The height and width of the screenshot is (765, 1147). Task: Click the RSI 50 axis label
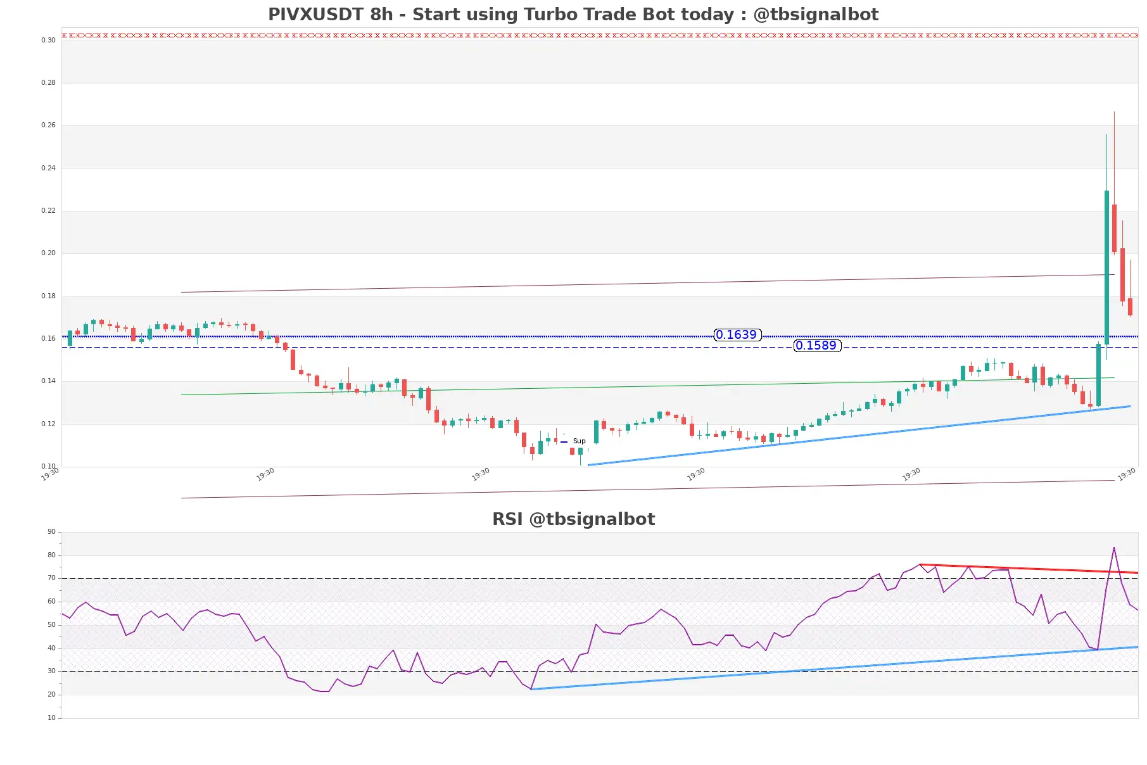click(x=51, y=624)
